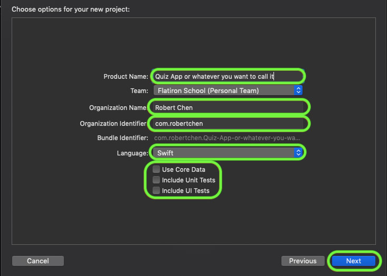Continue with the blue Next button
387x276 pixels.
[x=354, y=261]
